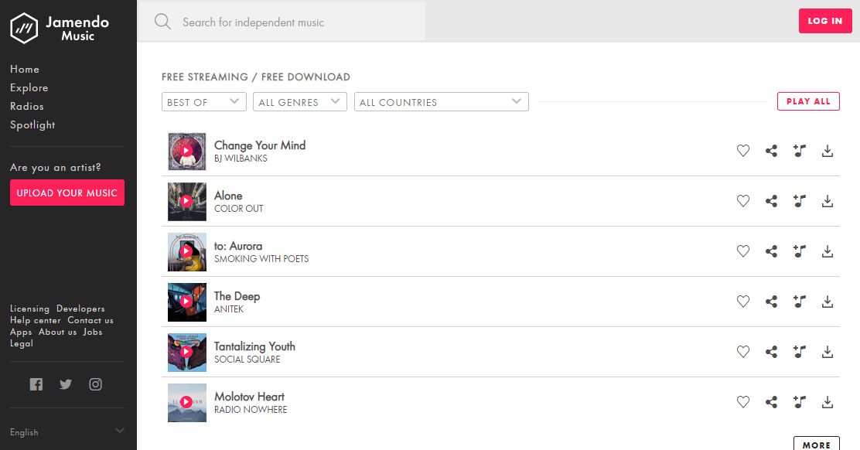Share the track "Alone"
The height and width of the screenshot is (450, 860).
[771, 201]
